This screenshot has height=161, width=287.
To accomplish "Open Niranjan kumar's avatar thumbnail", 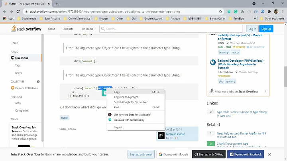I will pyautogui.click(x=161, y=135).
